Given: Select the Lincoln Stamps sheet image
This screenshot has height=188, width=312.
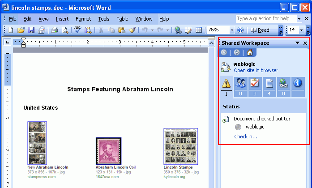Looking at the screenshot, I should coord(181,146).
